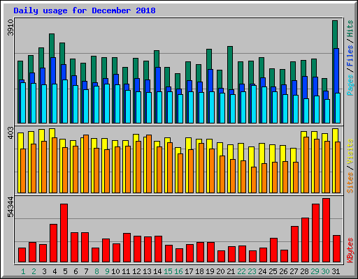Click the red KBytes bar for day 14
Viewport: 358px width, 279px height.
coord(159,249)
